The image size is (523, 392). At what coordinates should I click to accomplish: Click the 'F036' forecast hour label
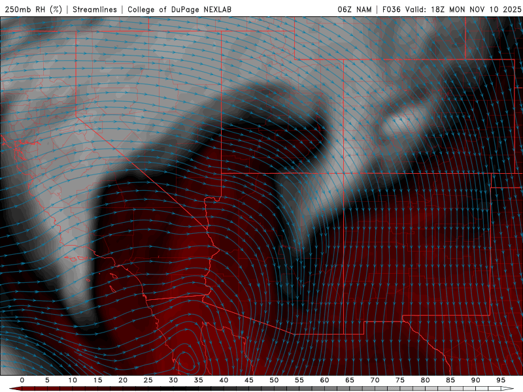point(391,9)
